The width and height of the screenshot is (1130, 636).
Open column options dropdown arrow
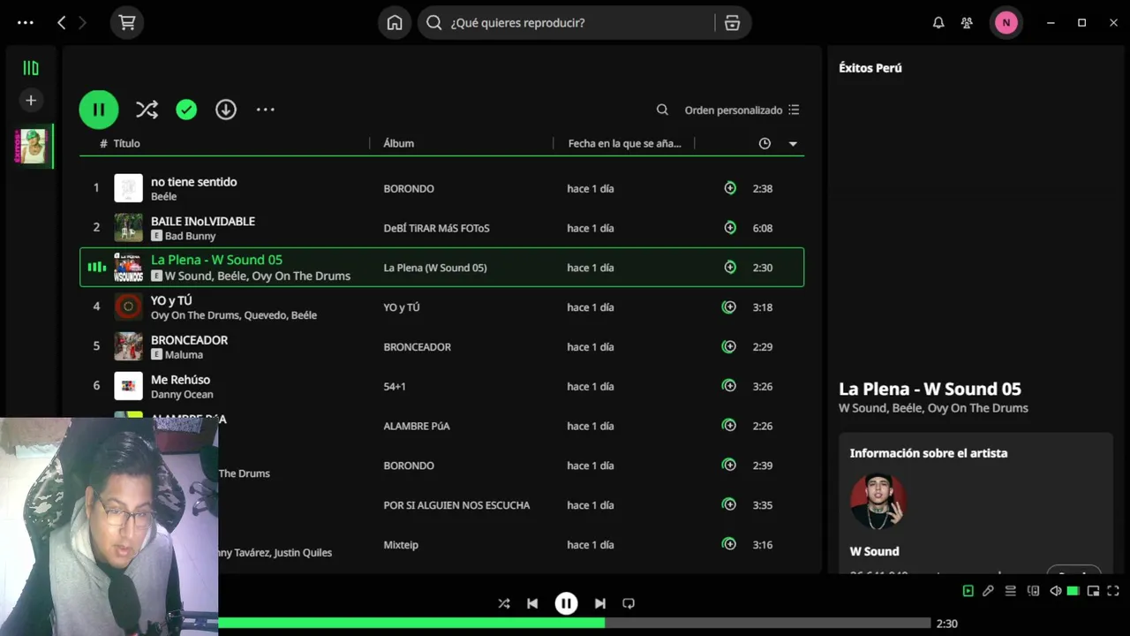point(793,144)
